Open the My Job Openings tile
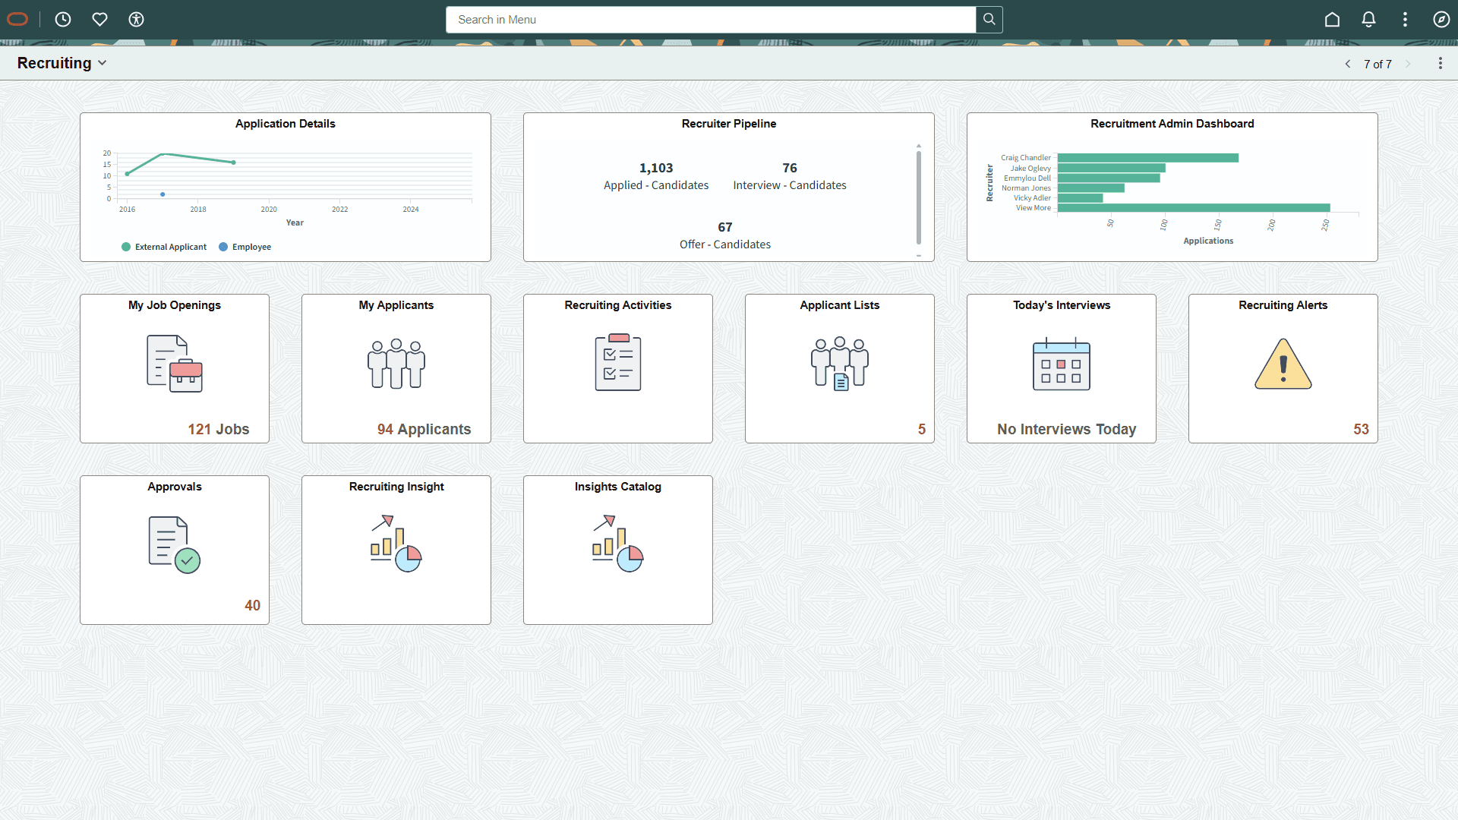This screenshot has height=820, width=1458. click(174, 368)
